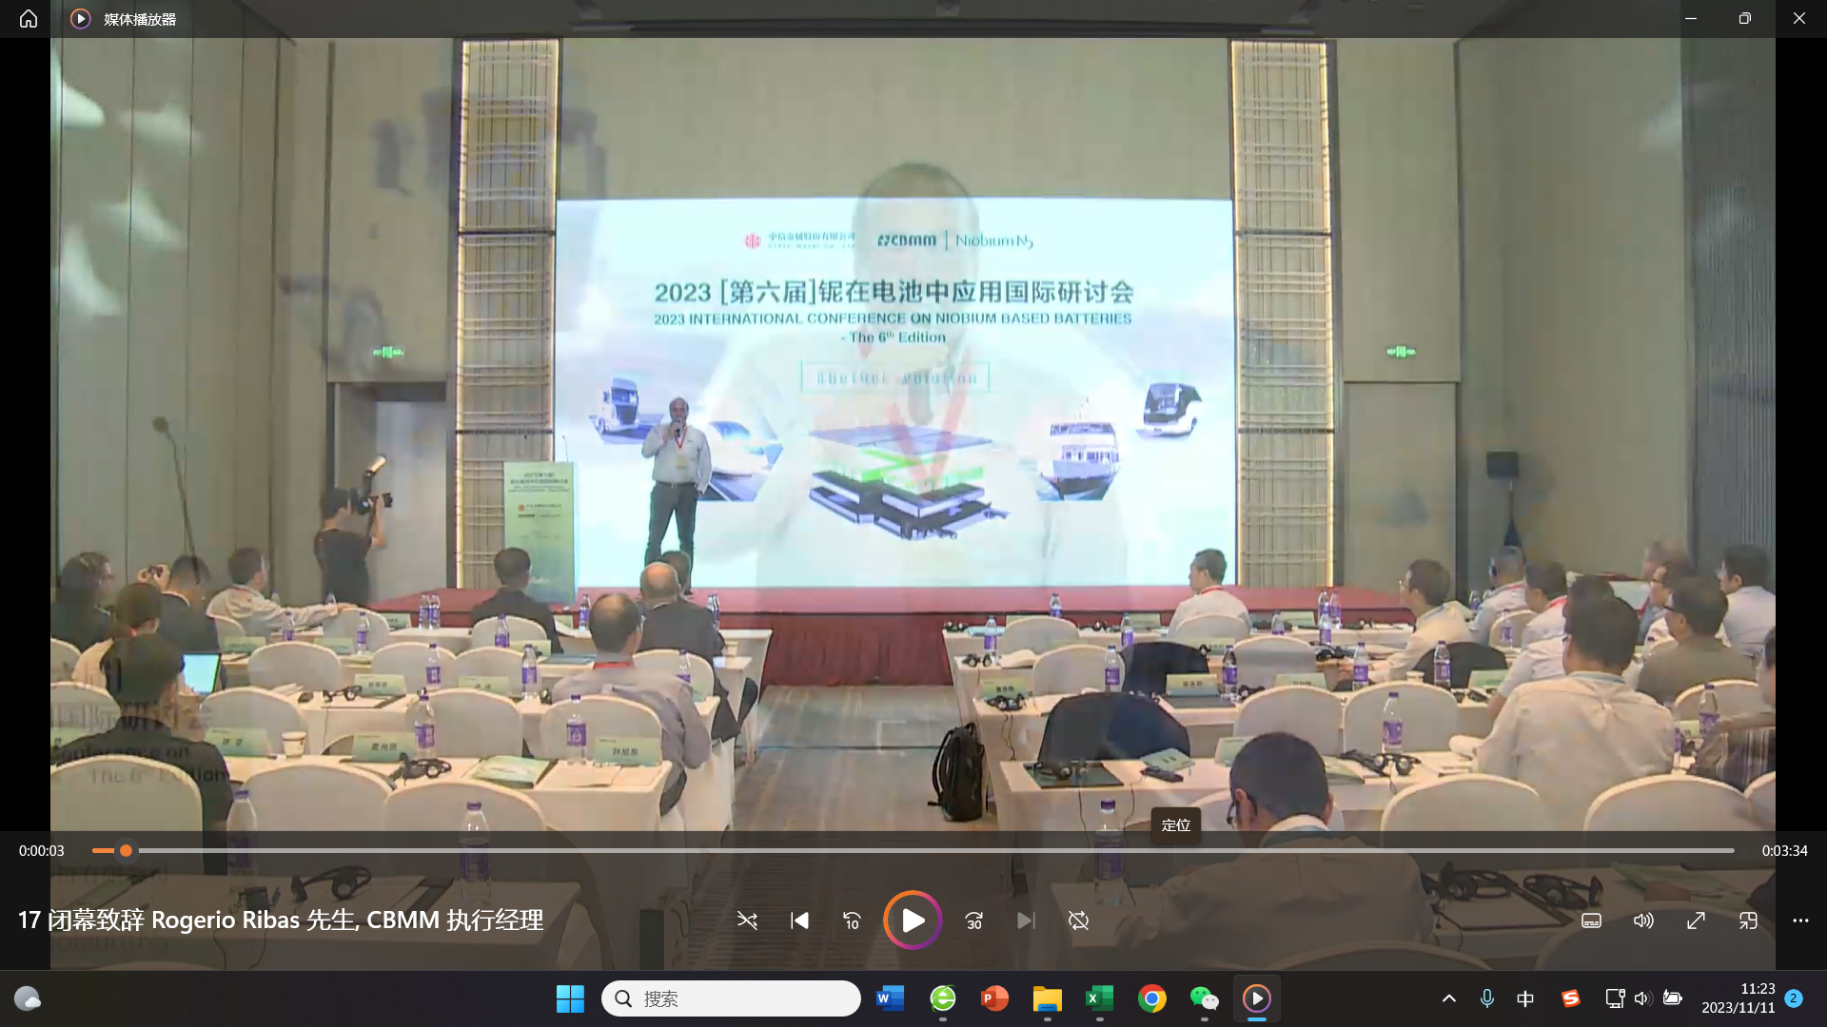Start playing the video
The height and width of the screenshot is (1027, 1827).
tap(913, 920)
